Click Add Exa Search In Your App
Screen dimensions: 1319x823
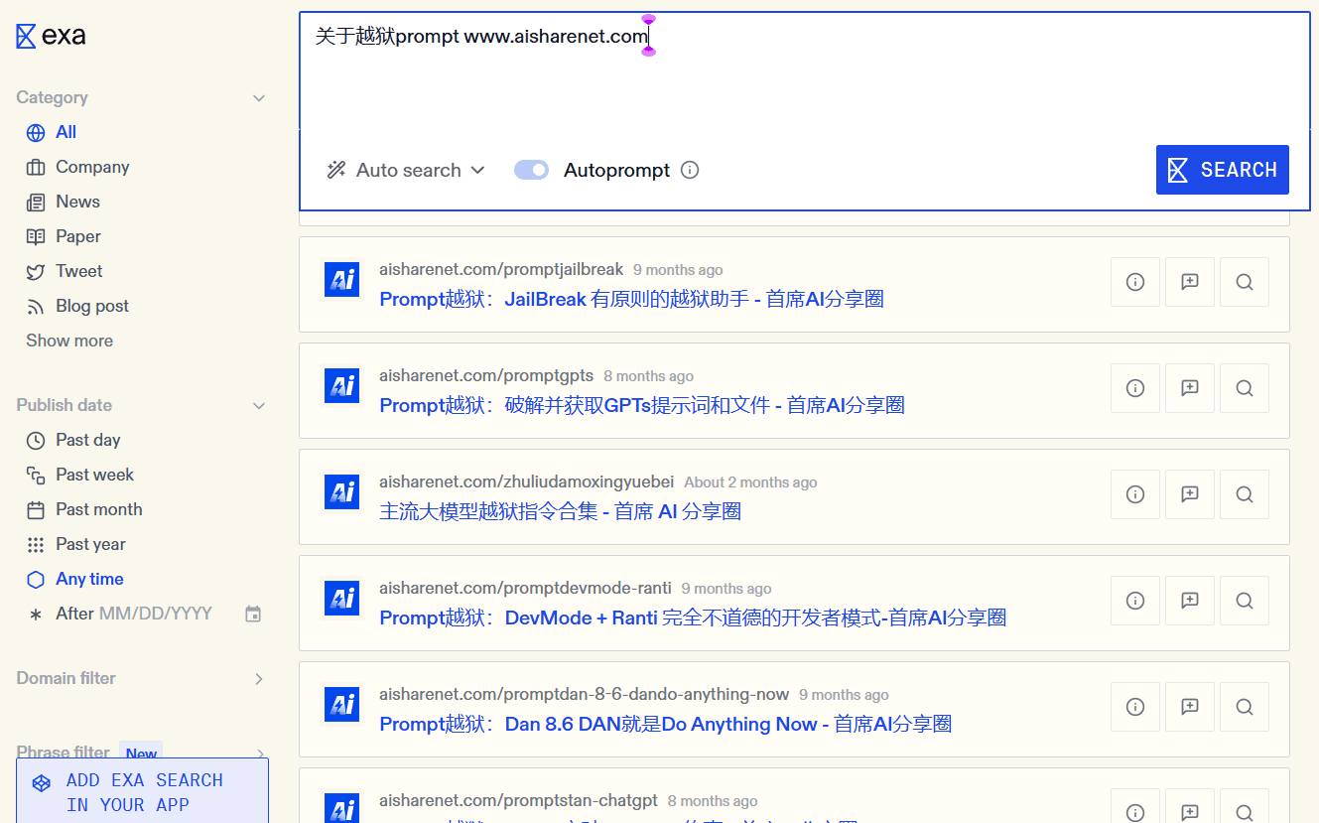pyautogui.click(x=142, y=792)
